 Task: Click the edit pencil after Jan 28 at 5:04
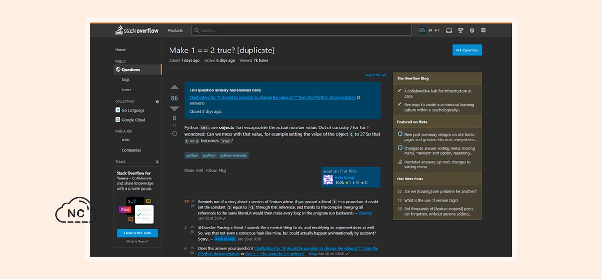point(224,218)
